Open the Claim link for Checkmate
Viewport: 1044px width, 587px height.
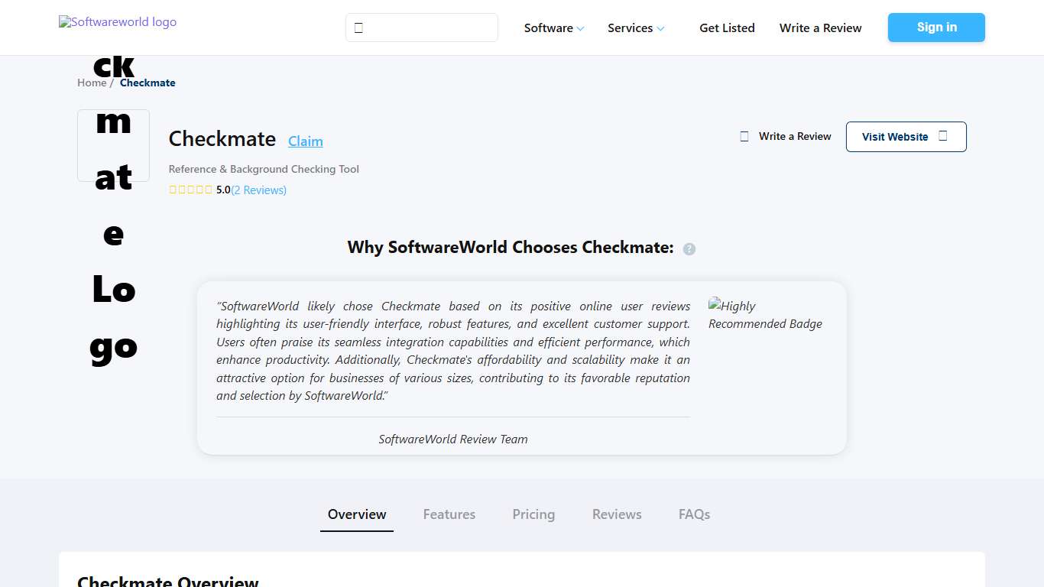coord(305,141)
